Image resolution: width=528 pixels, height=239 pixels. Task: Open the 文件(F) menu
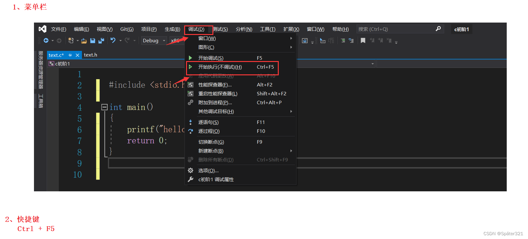59,29
